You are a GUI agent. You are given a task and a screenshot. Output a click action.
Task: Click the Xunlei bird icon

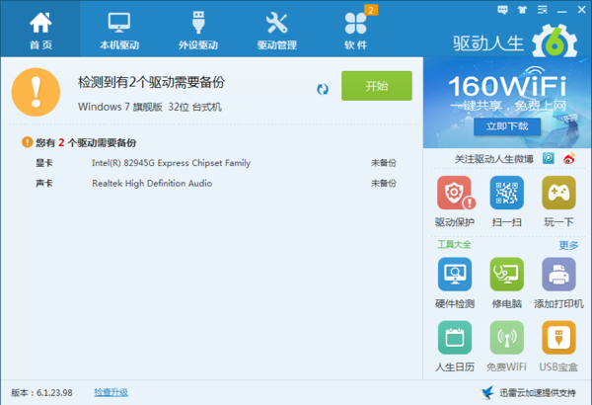(x=487, y=392)
